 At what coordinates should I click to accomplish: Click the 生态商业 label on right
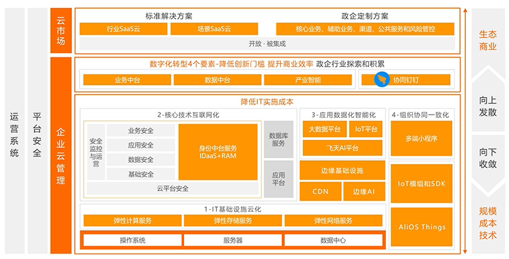(x=488, y=41)
